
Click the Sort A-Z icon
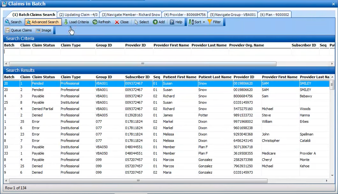tap(191, 22)
